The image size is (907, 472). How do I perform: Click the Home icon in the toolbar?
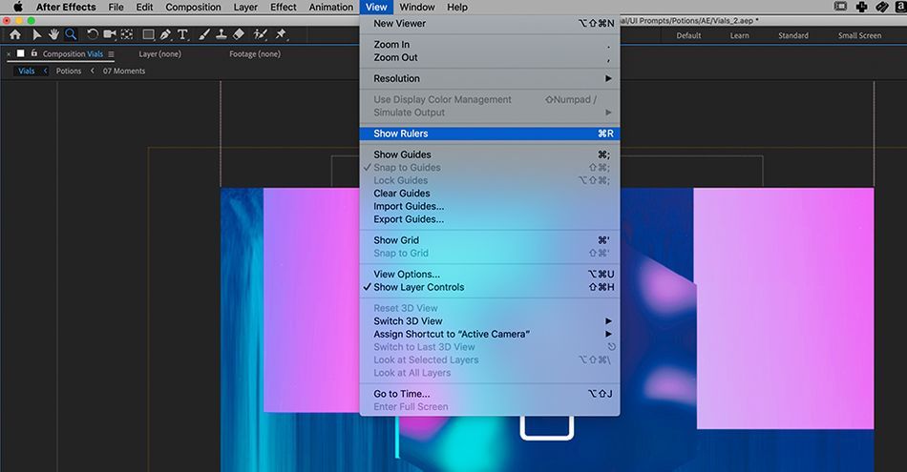tap(15, 34)
